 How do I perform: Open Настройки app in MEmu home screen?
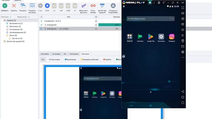161,37
